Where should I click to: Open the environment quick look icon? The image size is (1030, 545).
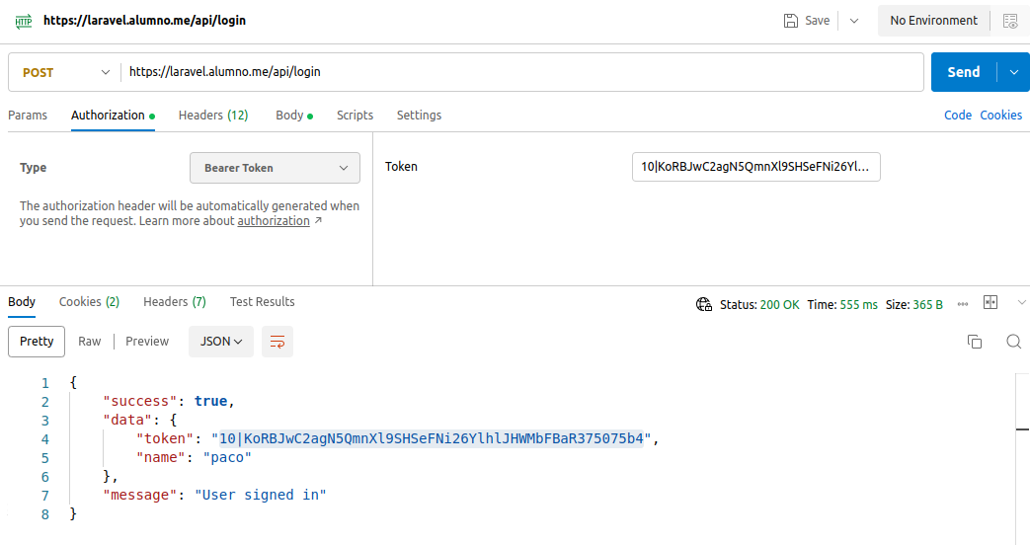[1010, 21]
